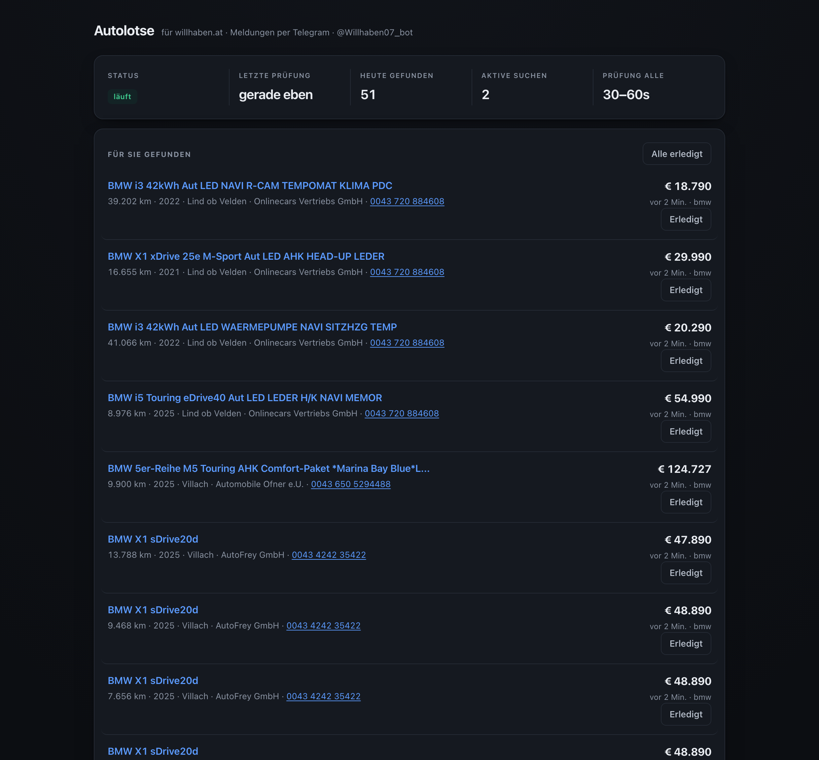The width and height of the screenshot is (819, 760).
Task: Click the € 124.727 price
Action: (x=684, y=469)
